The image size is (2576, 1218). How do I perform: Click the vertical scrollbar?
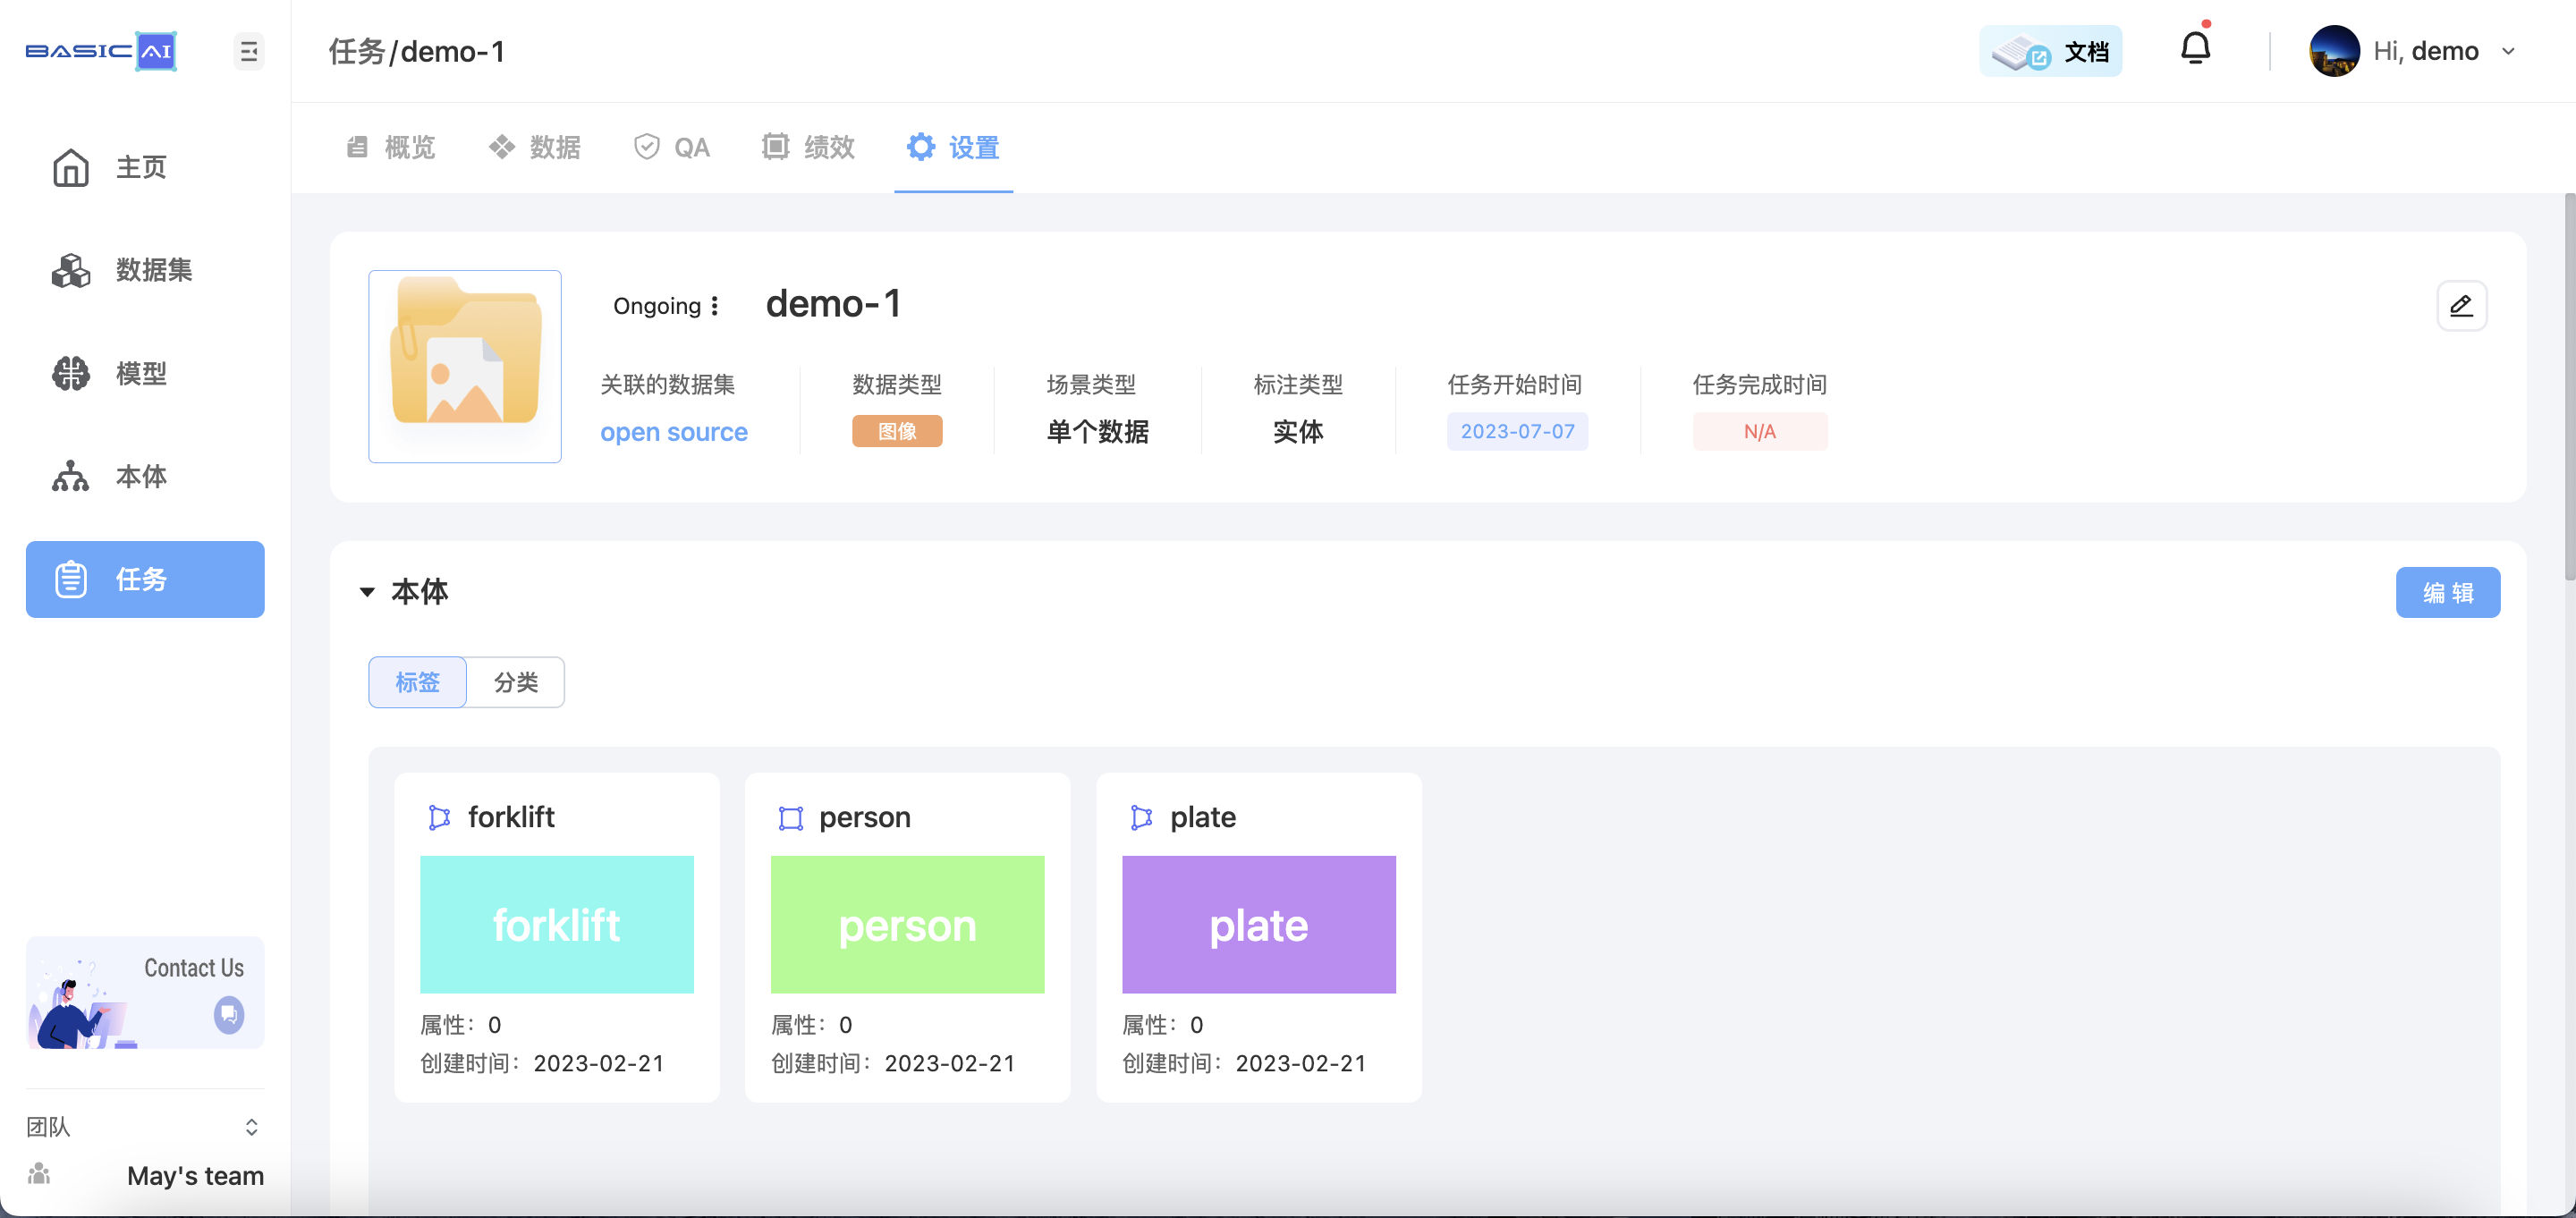click(2569, 386)
